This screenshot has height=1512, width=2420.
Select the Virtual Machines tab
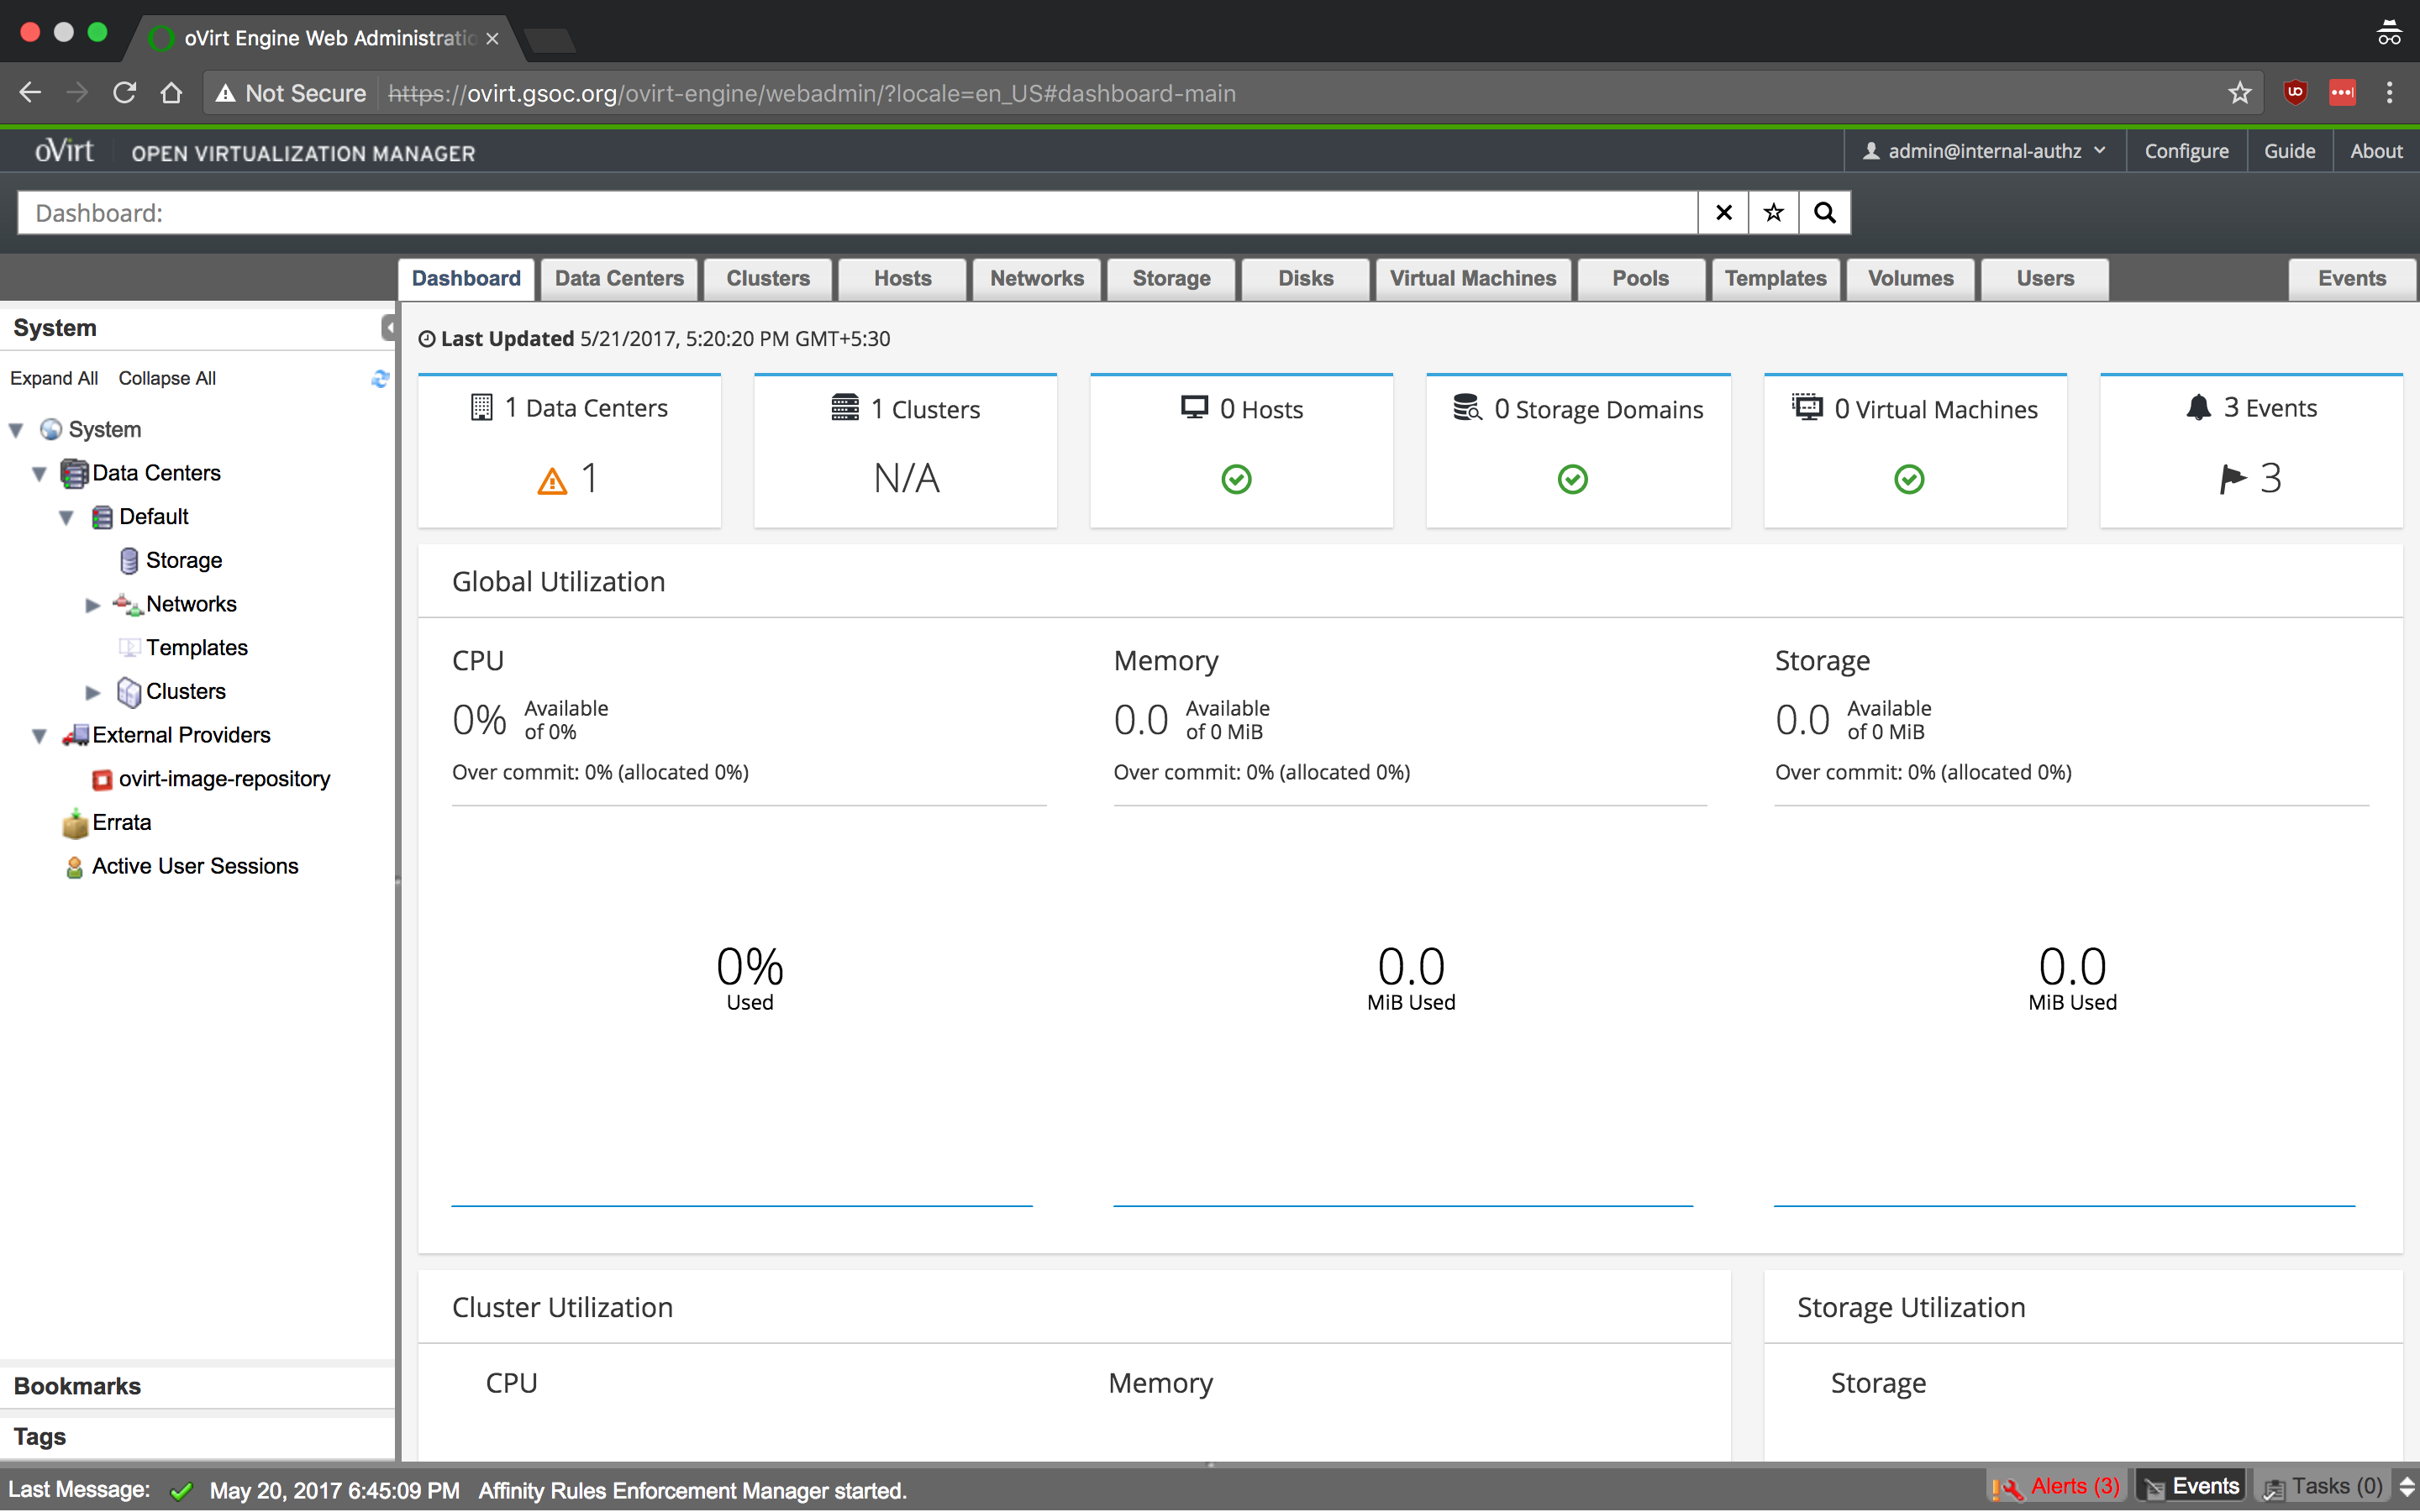tap(1472, 279)
